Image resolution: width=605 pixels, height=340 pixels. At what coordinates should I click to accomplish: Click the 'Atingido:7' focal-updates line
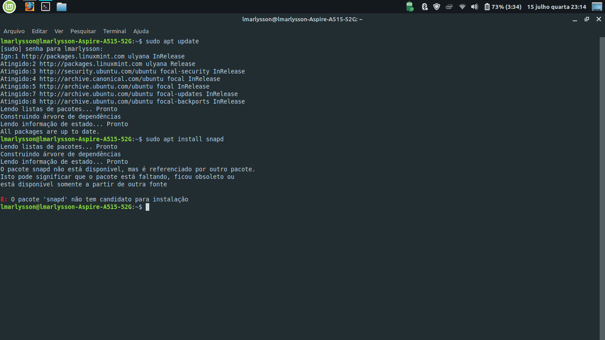click(119, 94)
